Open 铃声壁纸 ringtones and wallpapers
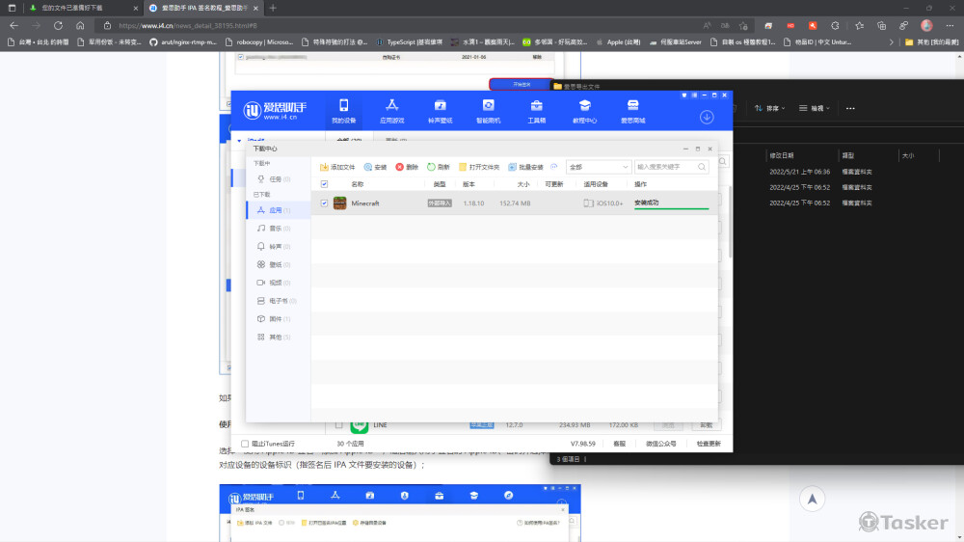Image resolution: width=964 pixels, height=542 pixels. click(x=440, y=105)
